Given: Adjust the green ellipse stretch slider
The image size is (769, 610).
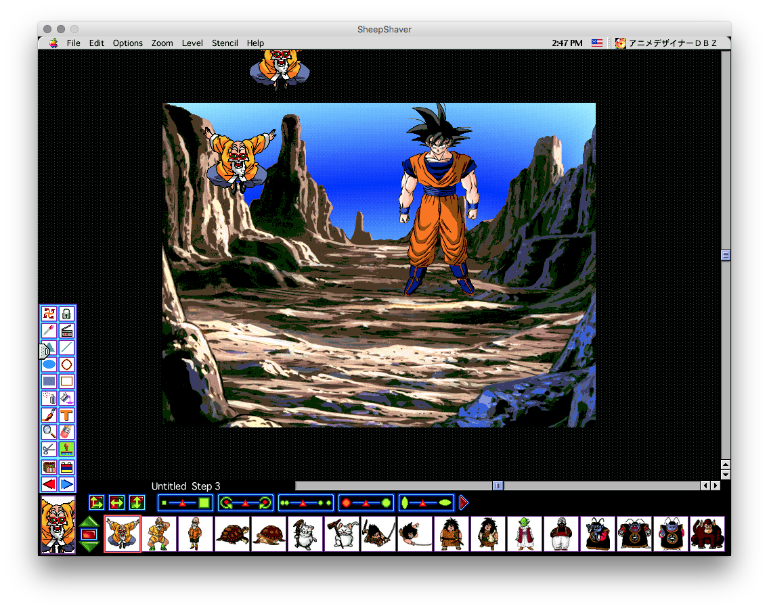Looking at the screenshot, I should click(426, 503).
